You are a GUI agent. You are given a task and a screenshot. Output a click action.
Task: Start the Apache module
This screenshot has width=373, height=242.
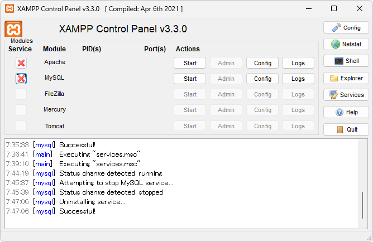[x=190, y=63]
